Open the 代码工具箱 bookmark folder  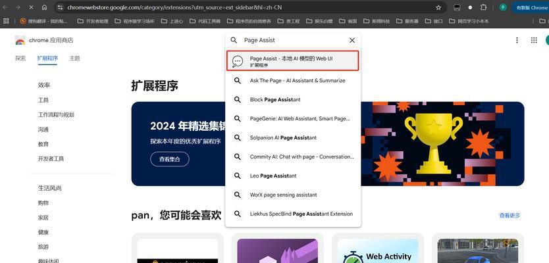coord(205,21)
